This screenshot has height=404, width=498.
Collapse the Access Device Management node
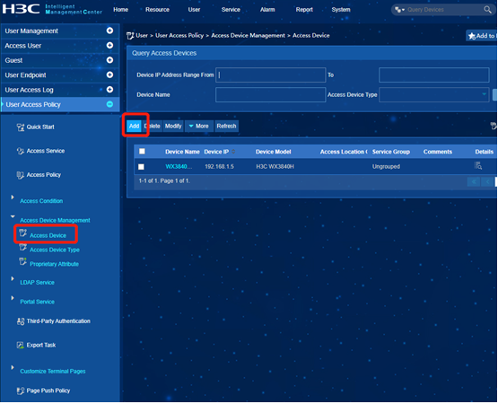13,216
